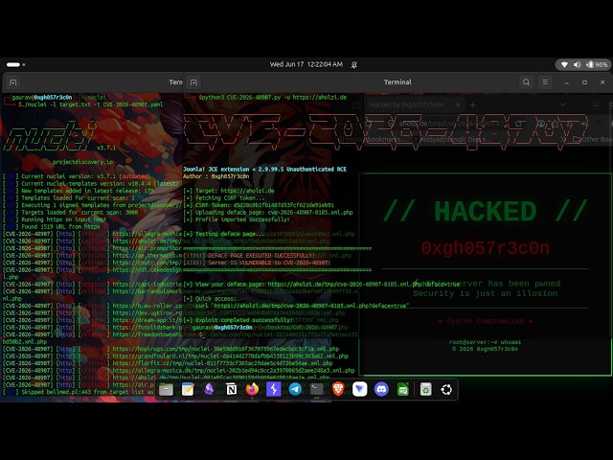Screen dimensions: 613x460
Task: Open Notion from the dock
Action: [231, 389]
